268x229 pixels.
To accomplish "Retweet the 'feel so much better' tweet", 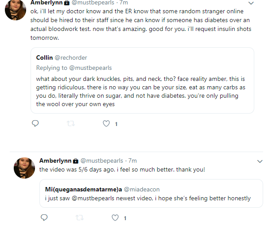I will pyautogui.click(x=79, y=218).
